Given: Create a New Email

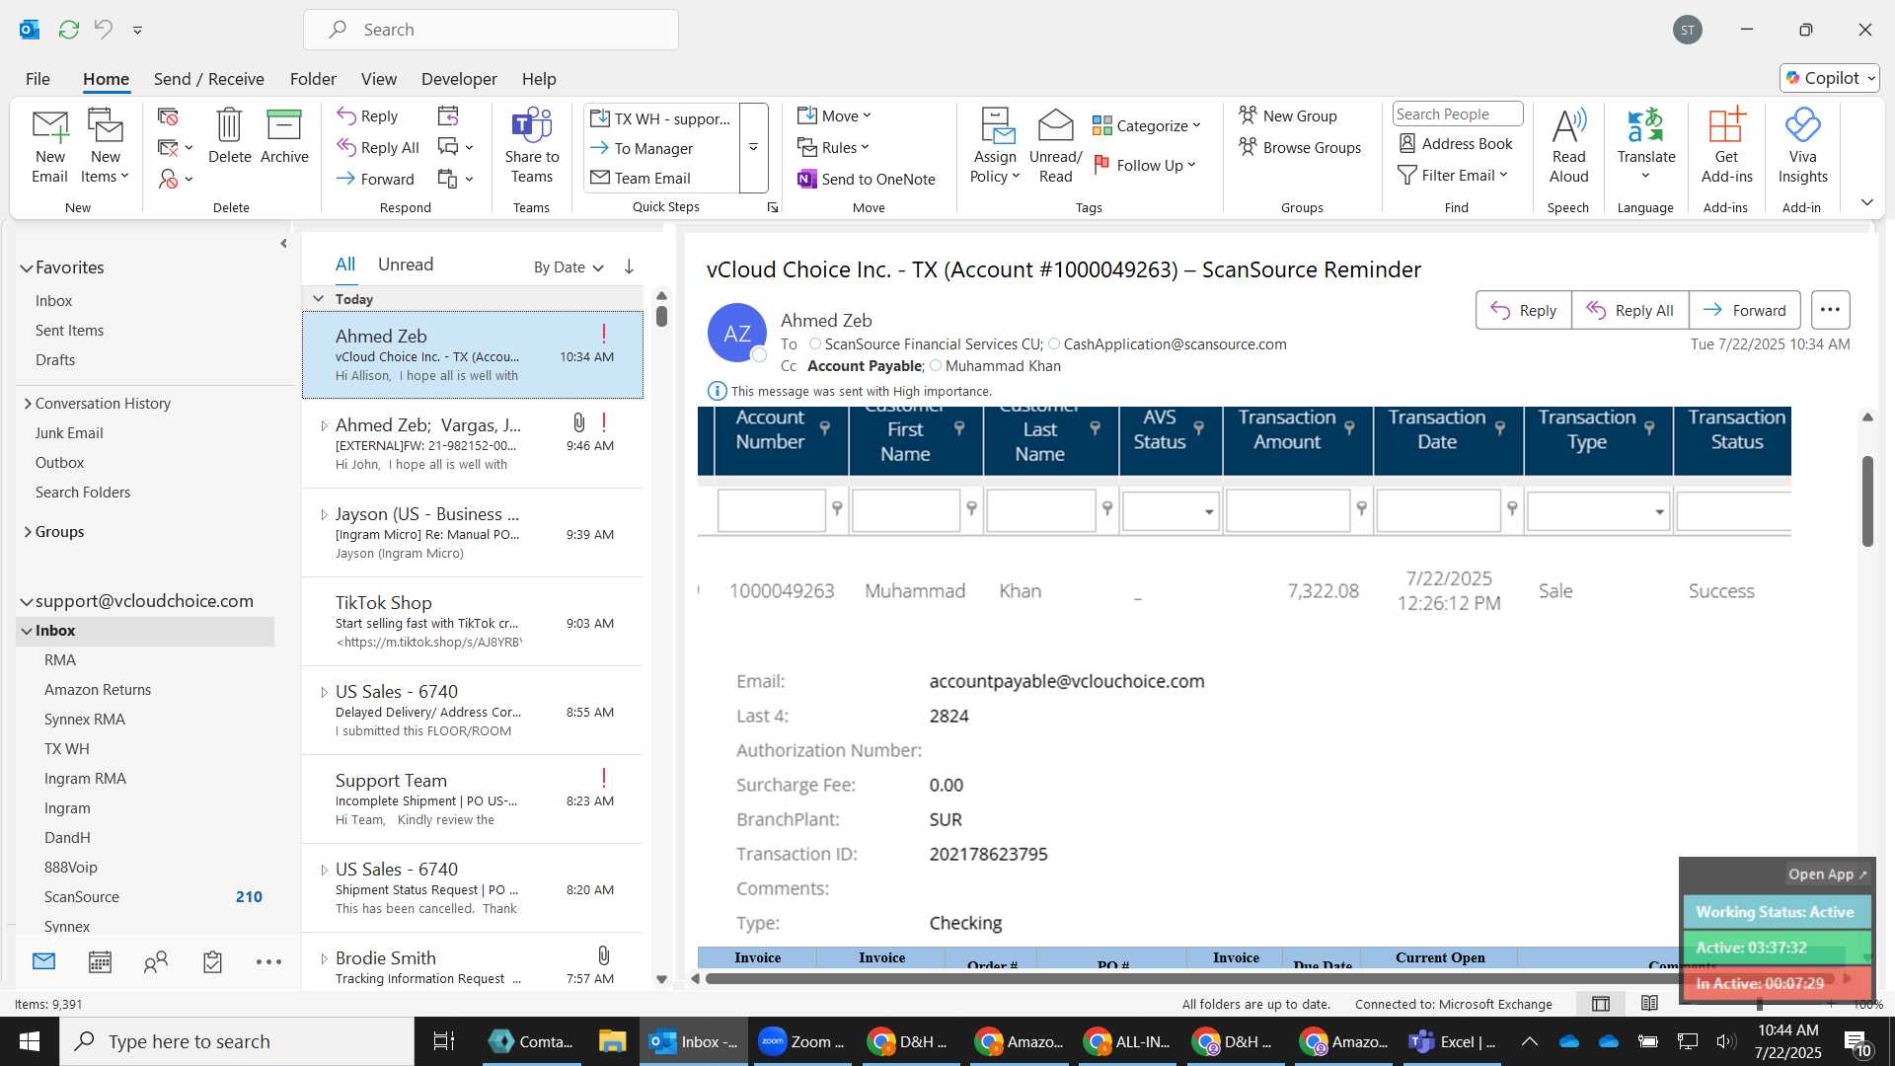Looking at the screenshot, I should click(x=49, y=146).
